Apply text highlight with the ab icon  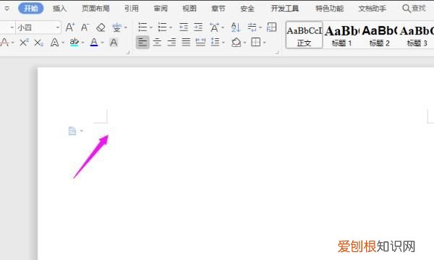[75, 43]
